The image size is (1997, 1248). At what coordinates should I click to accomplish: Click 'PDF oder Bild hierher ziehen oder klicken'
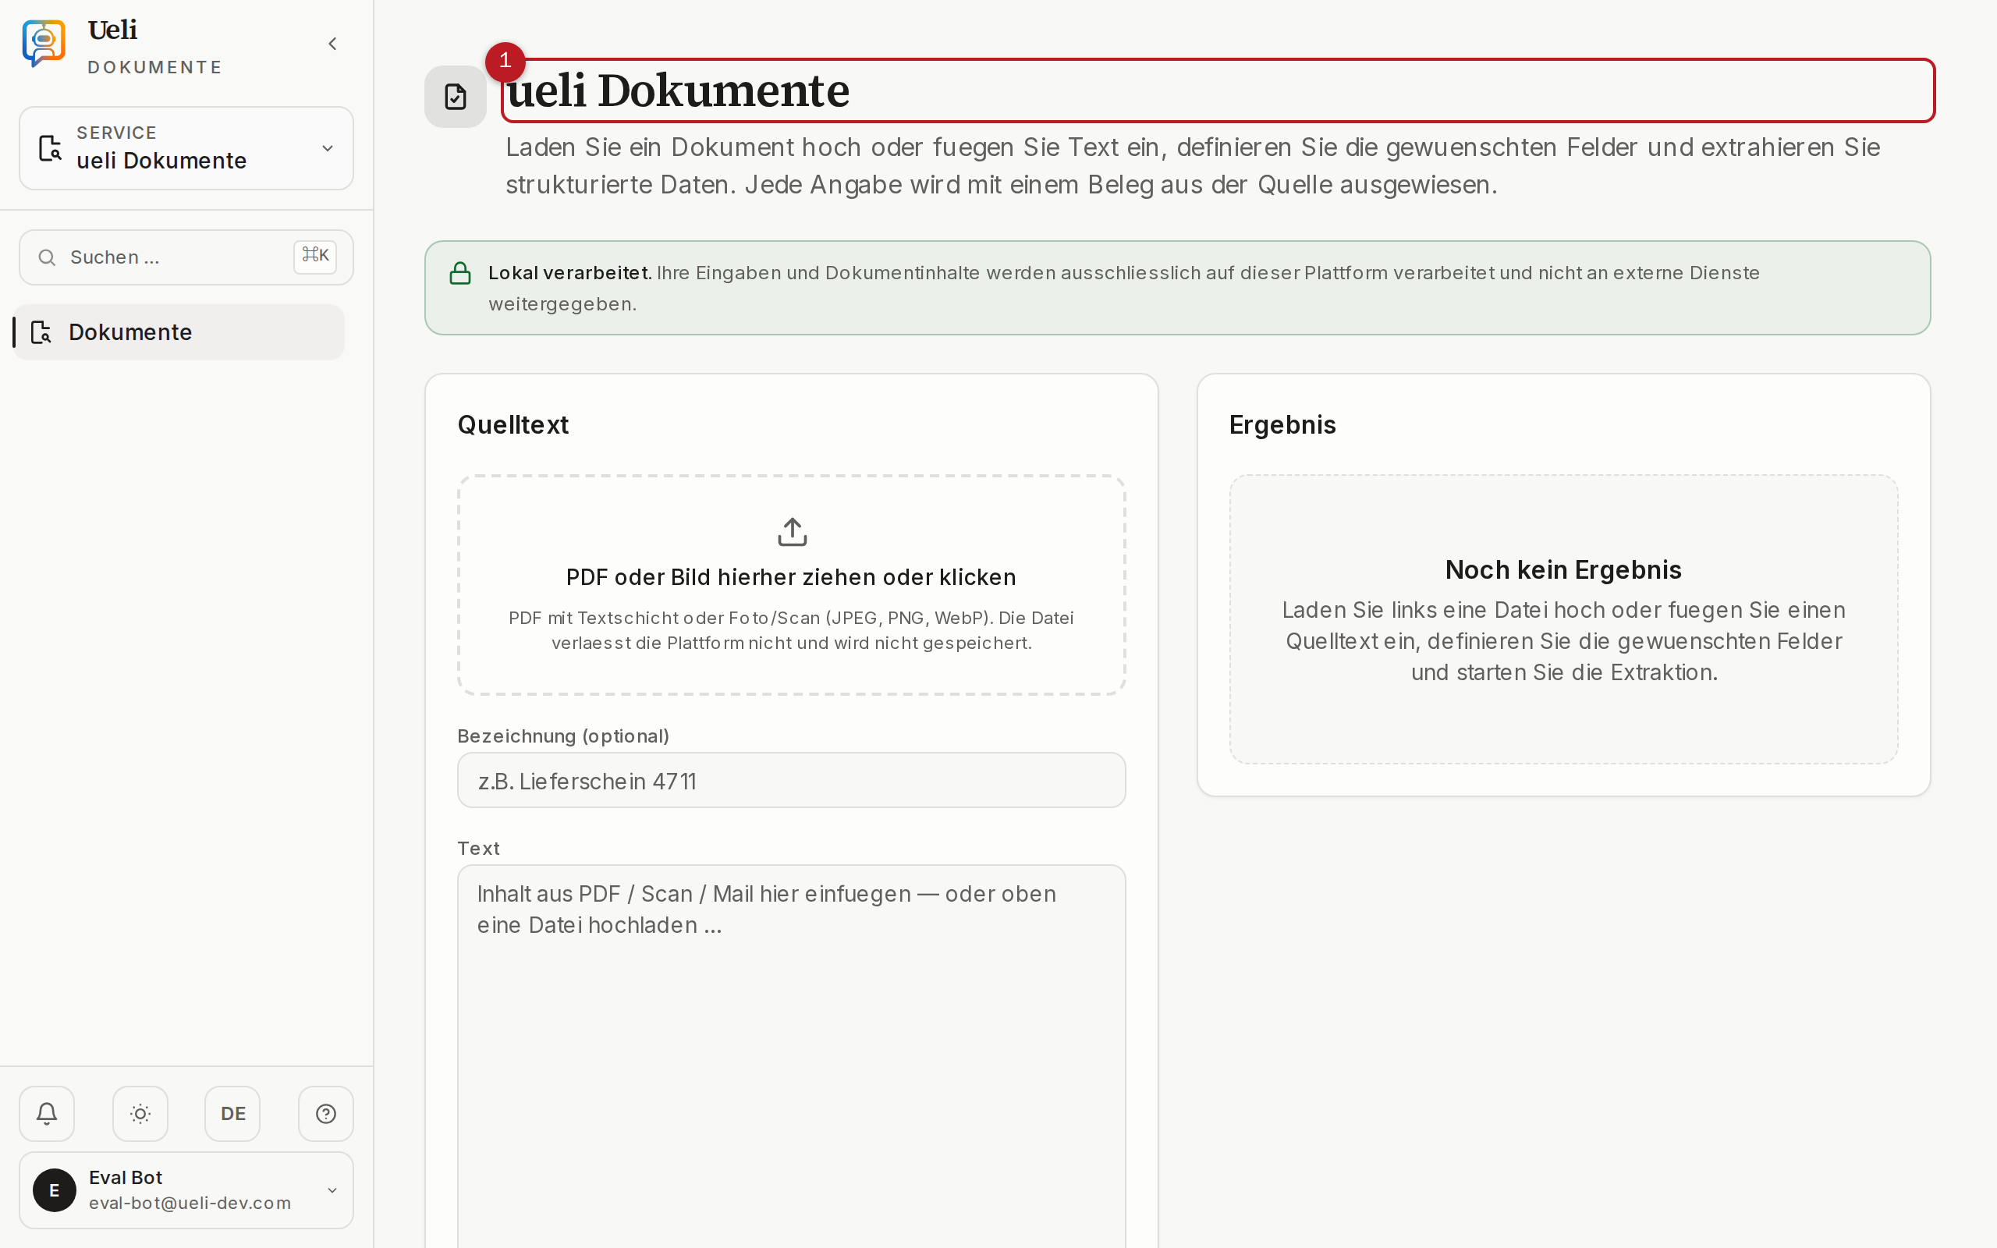point(790,577)
